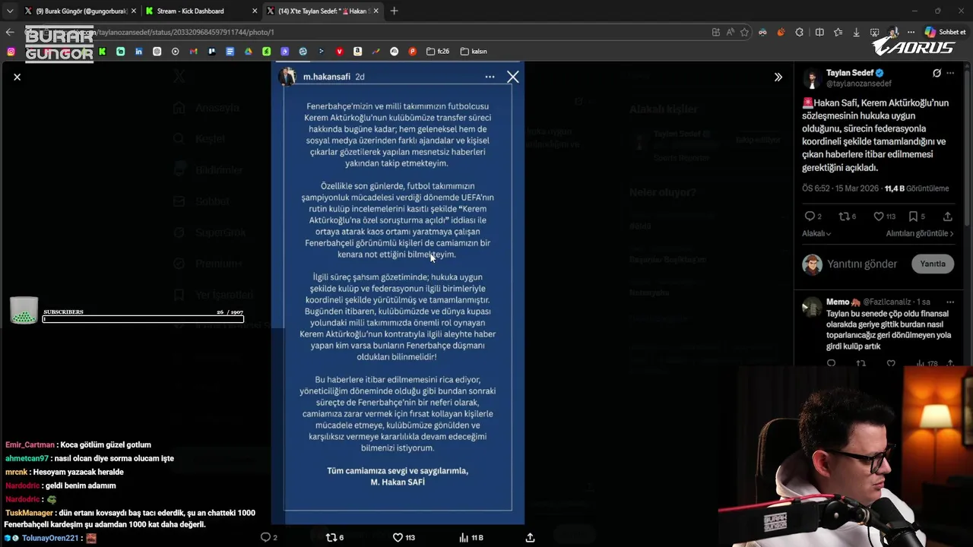
Task: Open favorites list icon in toolbar
Action: point(838,32)
